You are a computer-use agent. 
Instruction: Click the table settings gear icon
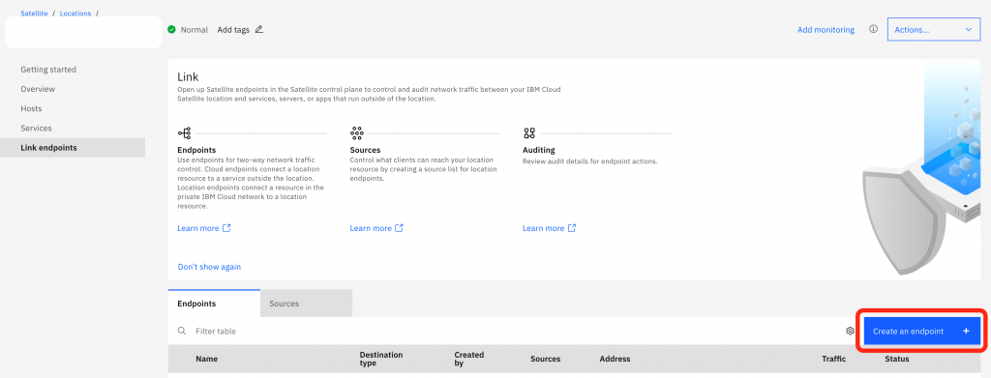pyautogui.click(x=850, y=331)
